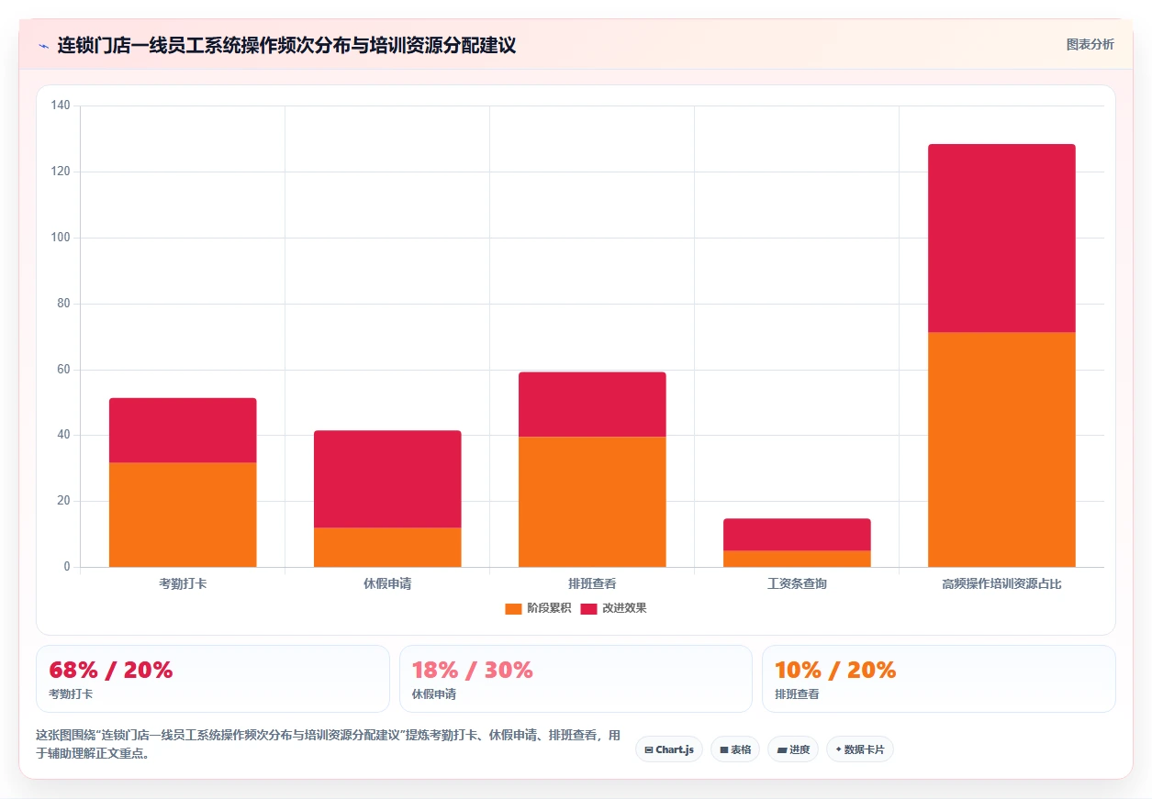Toggle the 改进效果 legend swatch
1152x799 pixels.
(x=588, y=609)
